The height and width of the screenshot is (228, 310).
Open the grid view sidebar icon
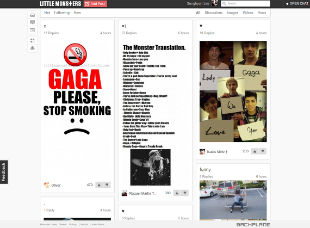point(33,40)
